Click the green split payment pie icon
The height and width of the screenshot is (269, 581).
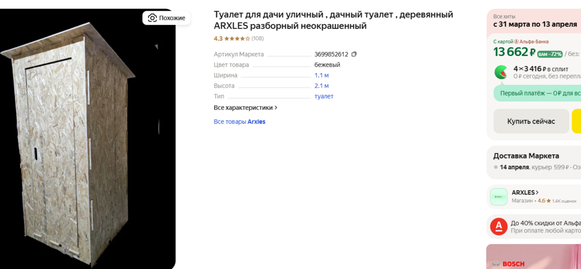coord(501,72)
